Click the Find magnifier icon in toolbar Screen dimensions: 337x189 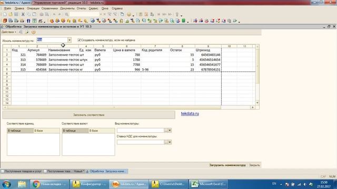[x=67, y=14]
